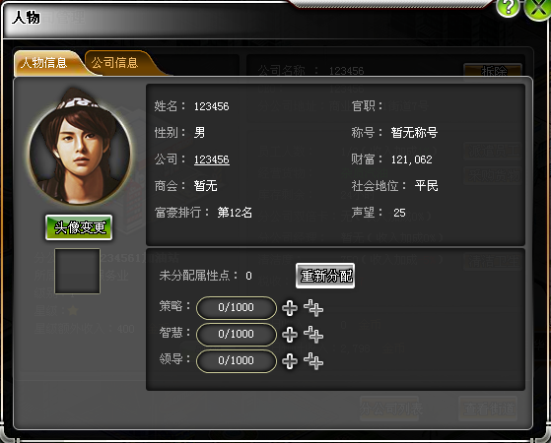The width and height of the screenshot is (551, 443).
Task: Add one point to 智慧 attribute
Action: pyautogui.click(x=290, y=335)
